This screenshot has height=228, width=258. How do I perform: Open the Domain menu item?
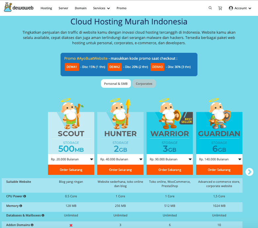(81, 8)
